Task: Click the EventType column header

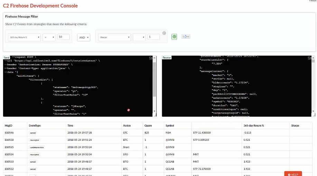Action: (35, 126)
